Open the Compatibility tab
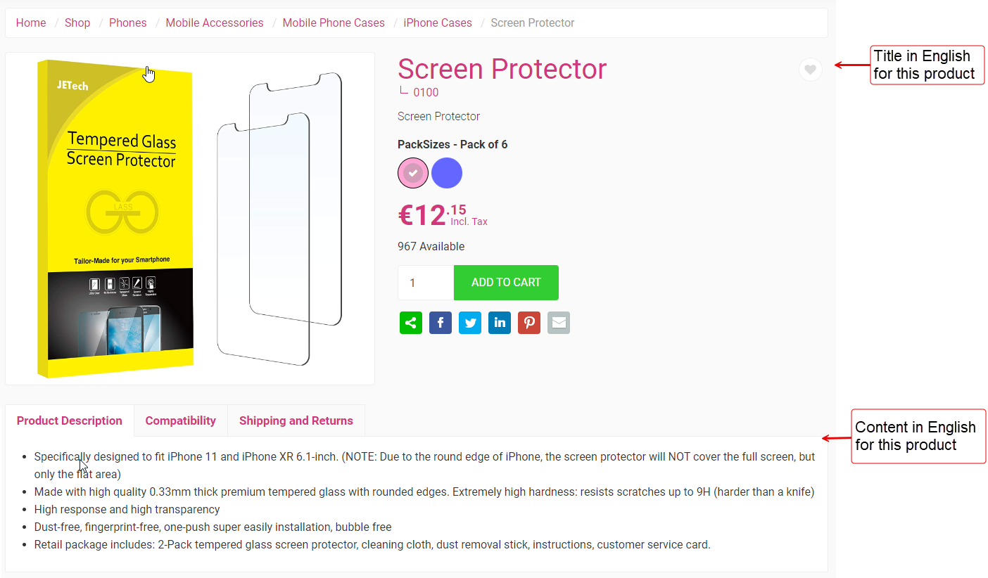The image size is (988, 578). tap(180, 420)
